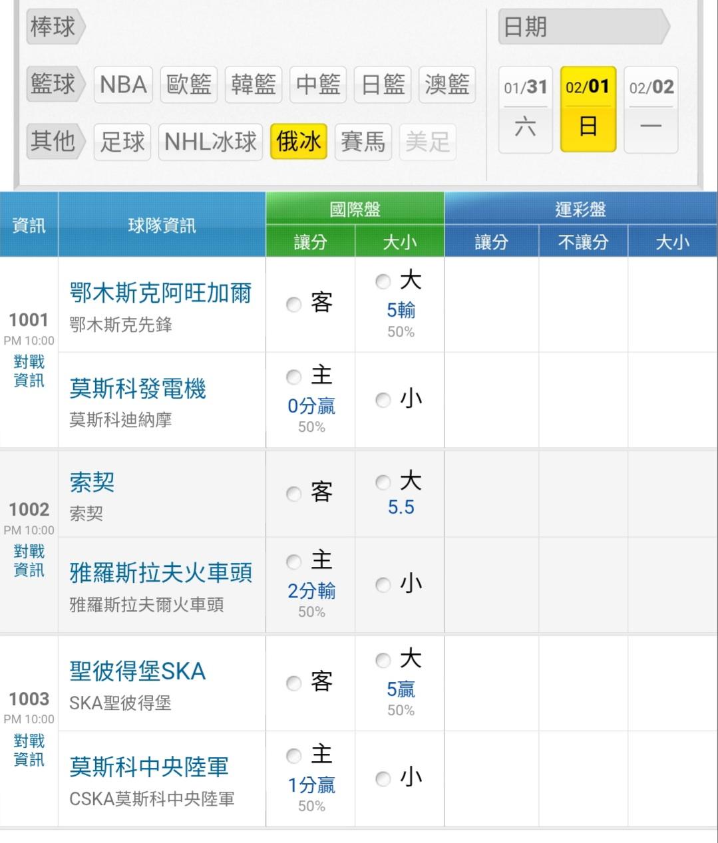Pick 大 radio for match 1002
The image size is (718, 843).
383,482
